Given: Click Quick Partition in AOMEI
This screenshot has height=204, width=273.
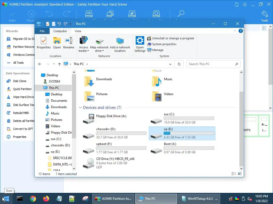Looking at the screenshot, I should pos(19,89).
